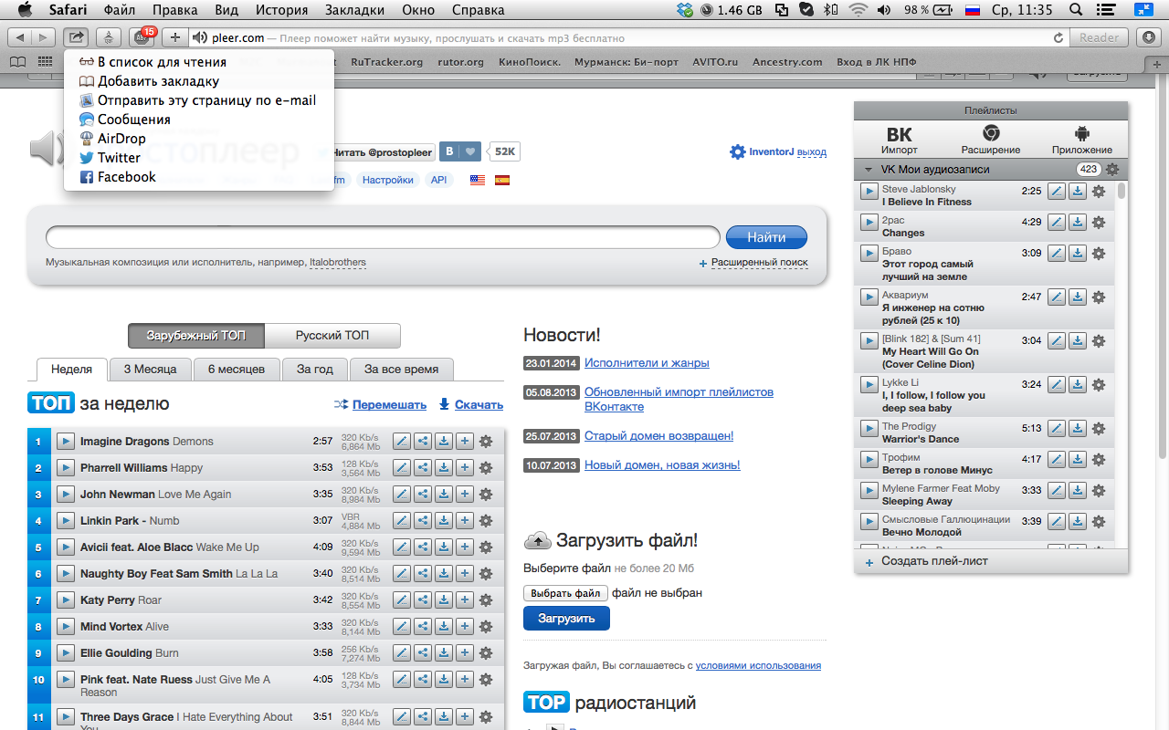Open the options gear for Браво track

[x=1099, y=254]
